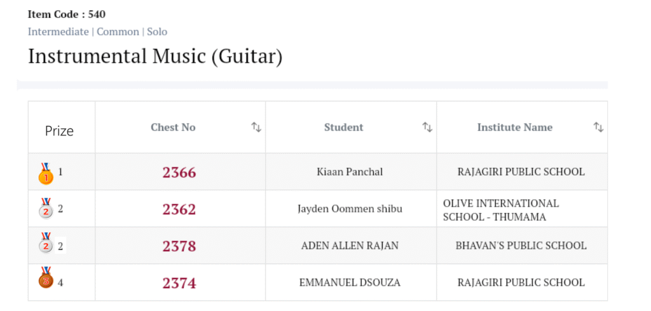Select chest number 2366
Image resolution: width=651 pixels, height=311 pixels.
[179, 172]
